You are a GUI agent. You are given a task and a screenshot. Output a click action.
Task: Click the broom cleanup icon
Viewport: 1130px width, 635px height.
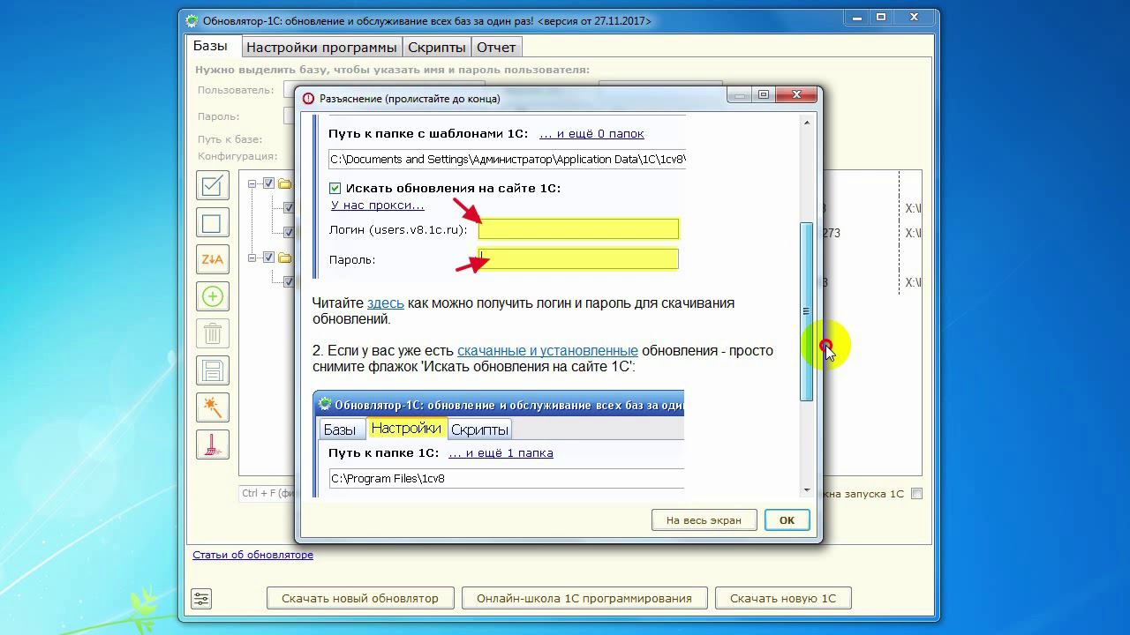coord(212,444)
